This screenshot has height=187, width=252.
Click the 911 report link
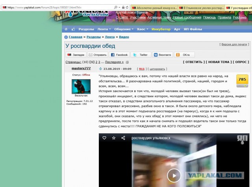[x=142, y=69]
